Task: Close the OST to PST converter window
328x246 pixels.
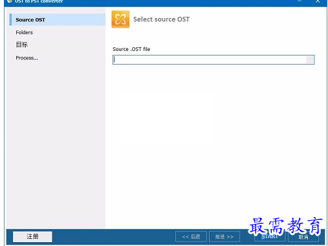Action: click(x=318, y=1)
